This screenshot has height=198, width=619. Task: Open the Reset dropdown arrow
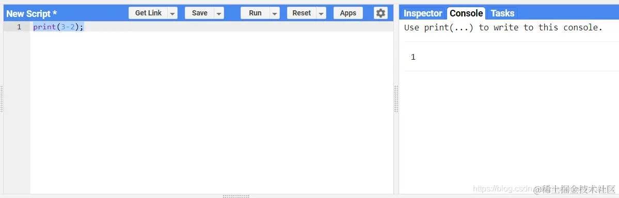[x=321, y=13]
